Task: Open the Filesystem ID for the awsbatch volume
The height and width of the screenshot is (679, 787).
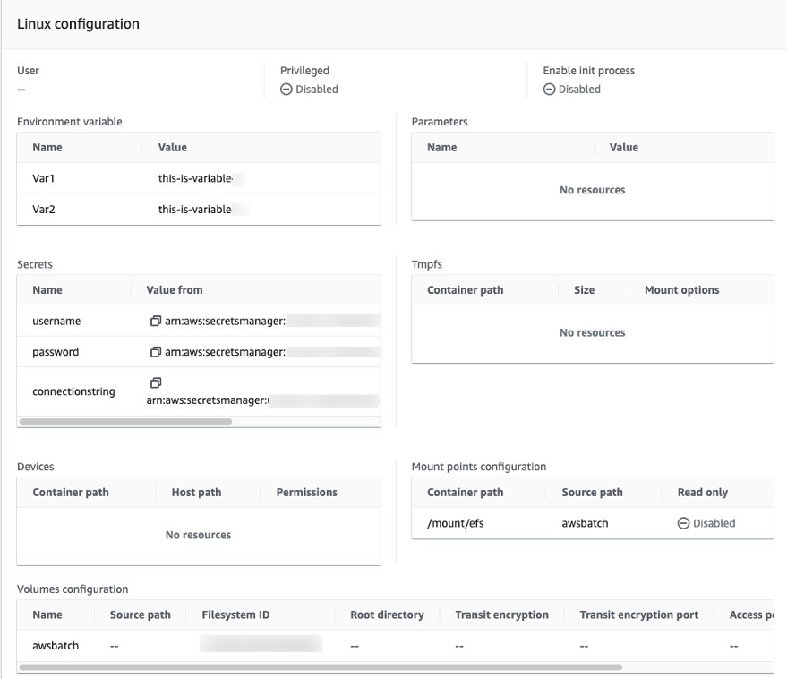Action: (x=260, y=645)
